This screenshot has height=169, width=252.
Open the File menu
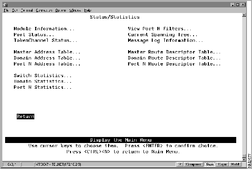click(6, 11)
